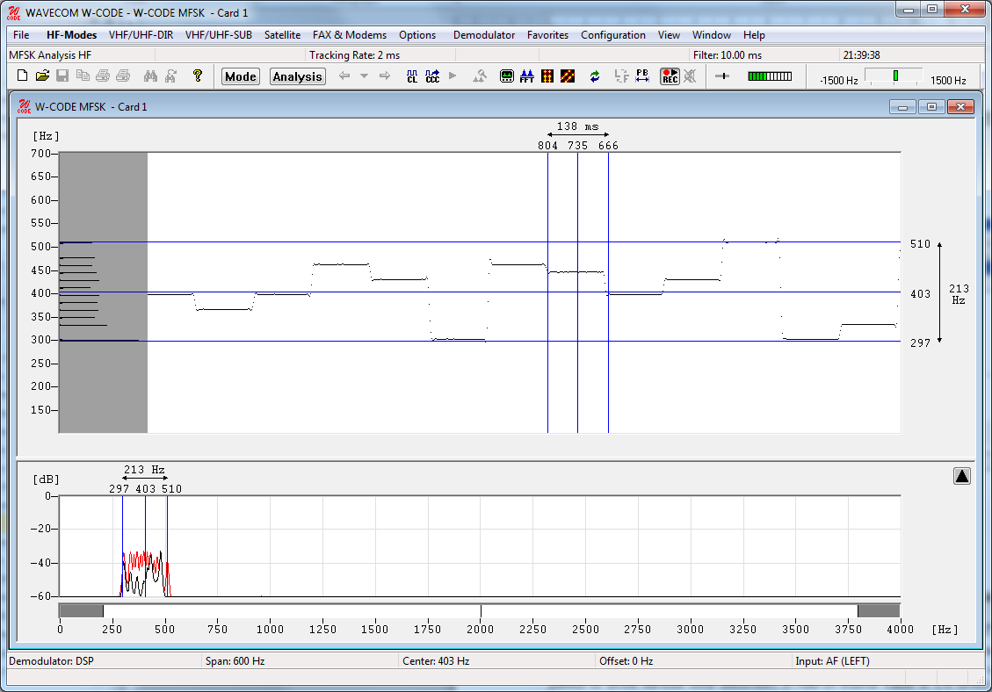Click the left arrow toolbar icon
This screenshot has width=992, height=692.
pyautogui.click(x=344, y=76)
